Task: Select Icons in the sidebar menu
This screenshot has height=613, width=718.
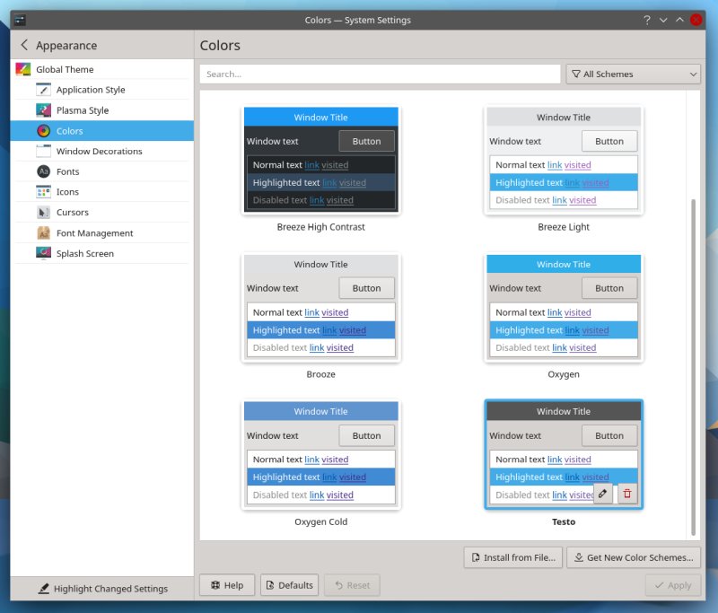Action: [67, 192]
